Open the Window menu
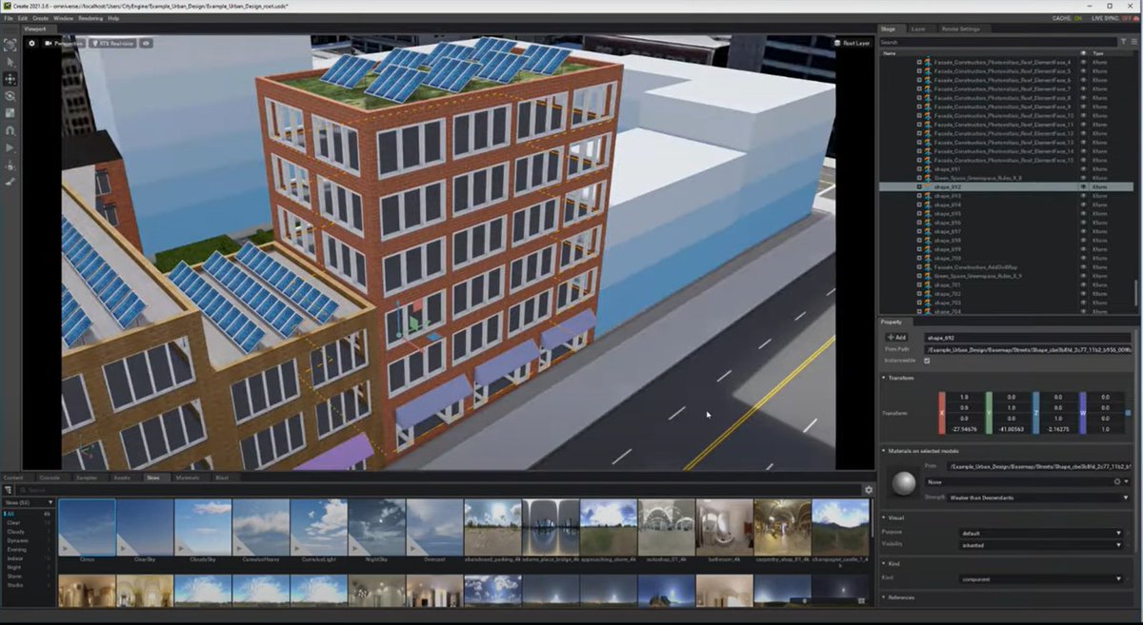The width and height of the screenshot is (1143, 625). (x=63, y=18)
